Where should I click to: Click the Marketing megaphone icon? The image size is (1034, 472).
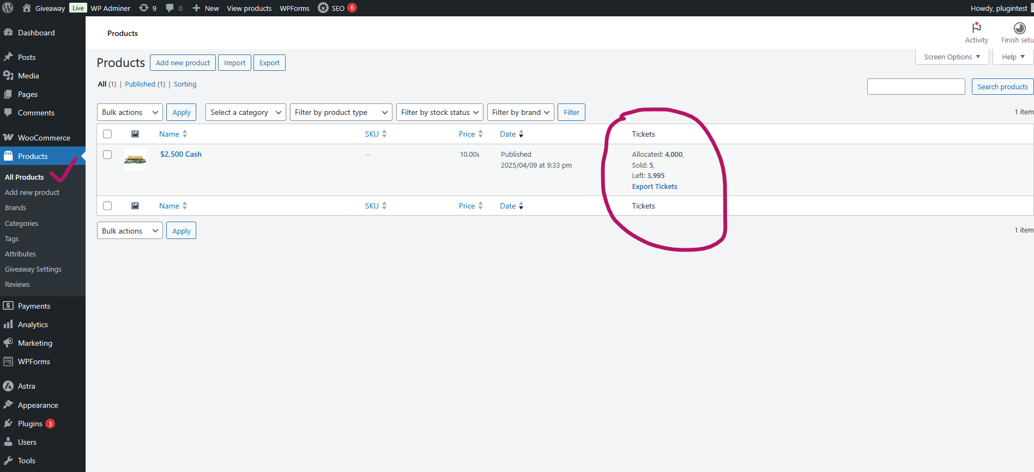point(8,343)
